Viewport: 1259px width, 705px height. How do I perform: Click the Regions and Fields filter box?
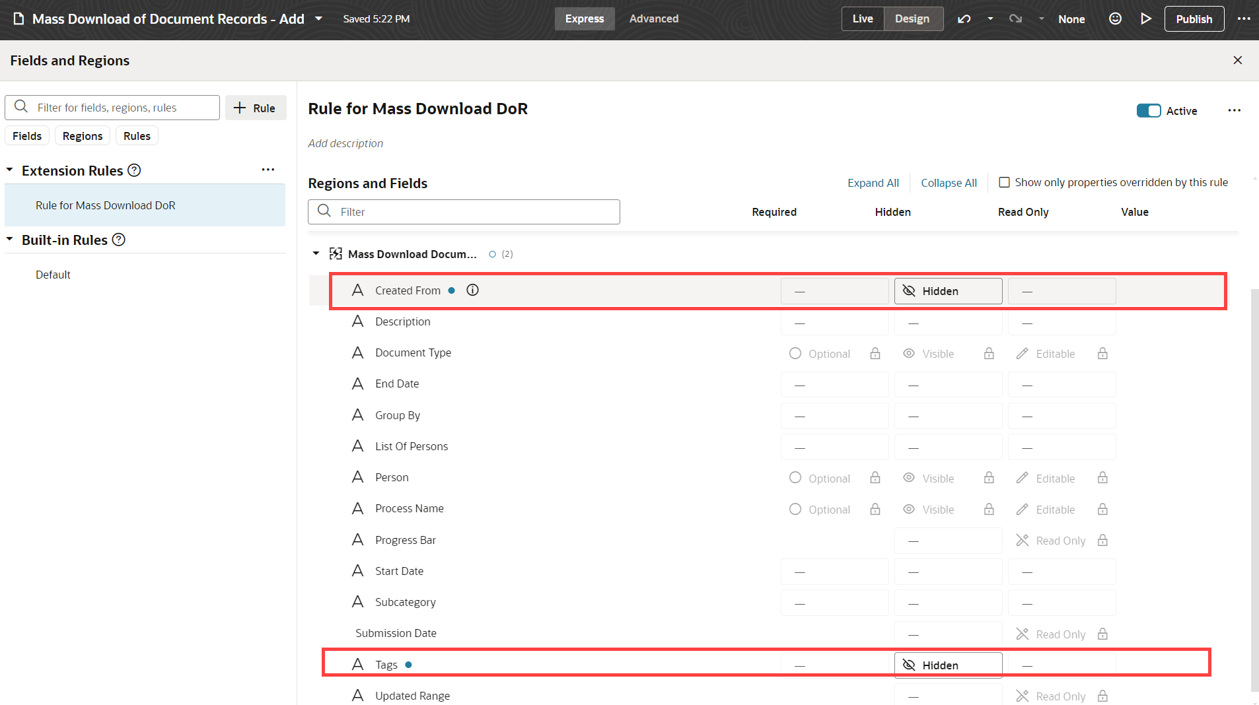coord(464,212)
